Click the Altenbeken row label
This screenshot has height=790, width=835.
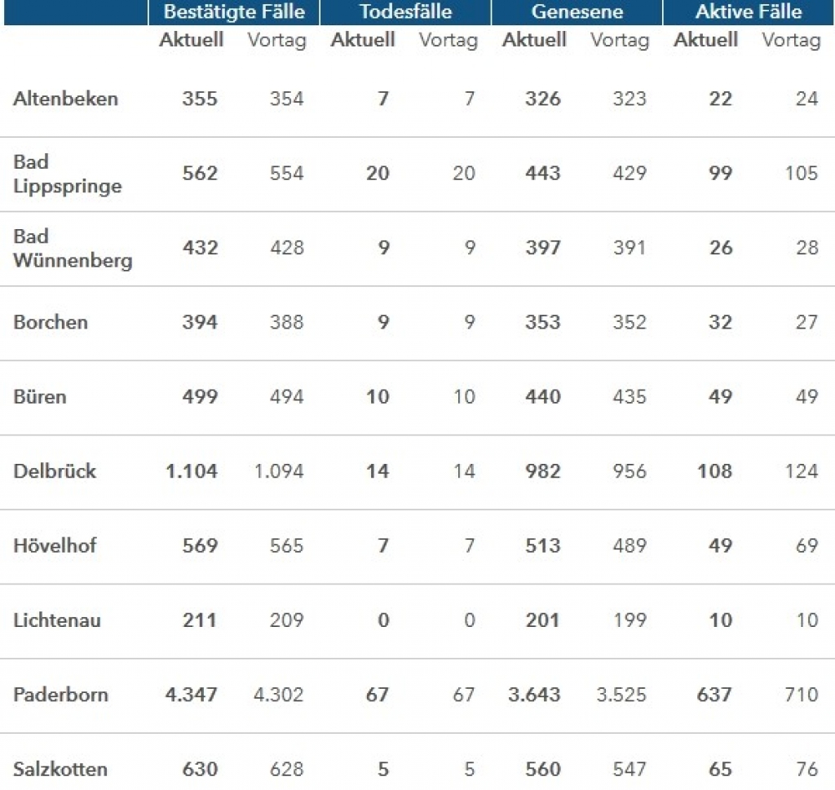[x=65, y=99]
